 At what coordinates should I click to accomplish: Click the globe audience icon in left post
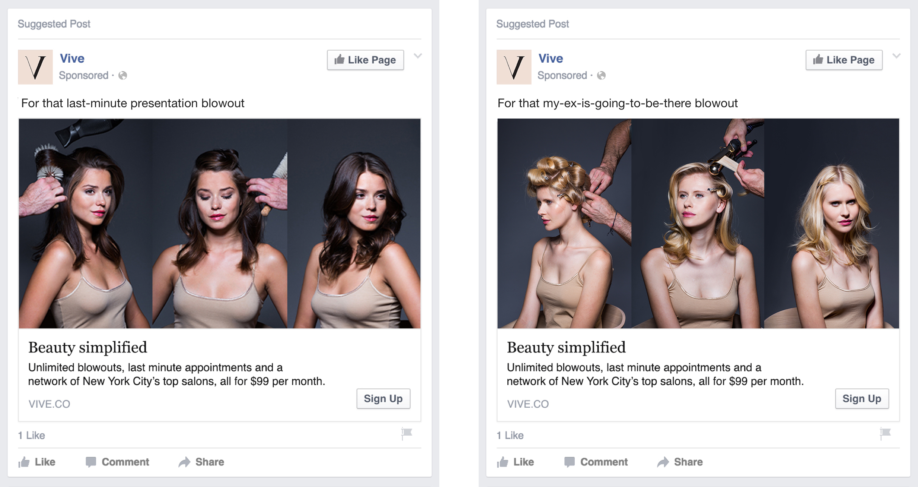pos(123,76)
